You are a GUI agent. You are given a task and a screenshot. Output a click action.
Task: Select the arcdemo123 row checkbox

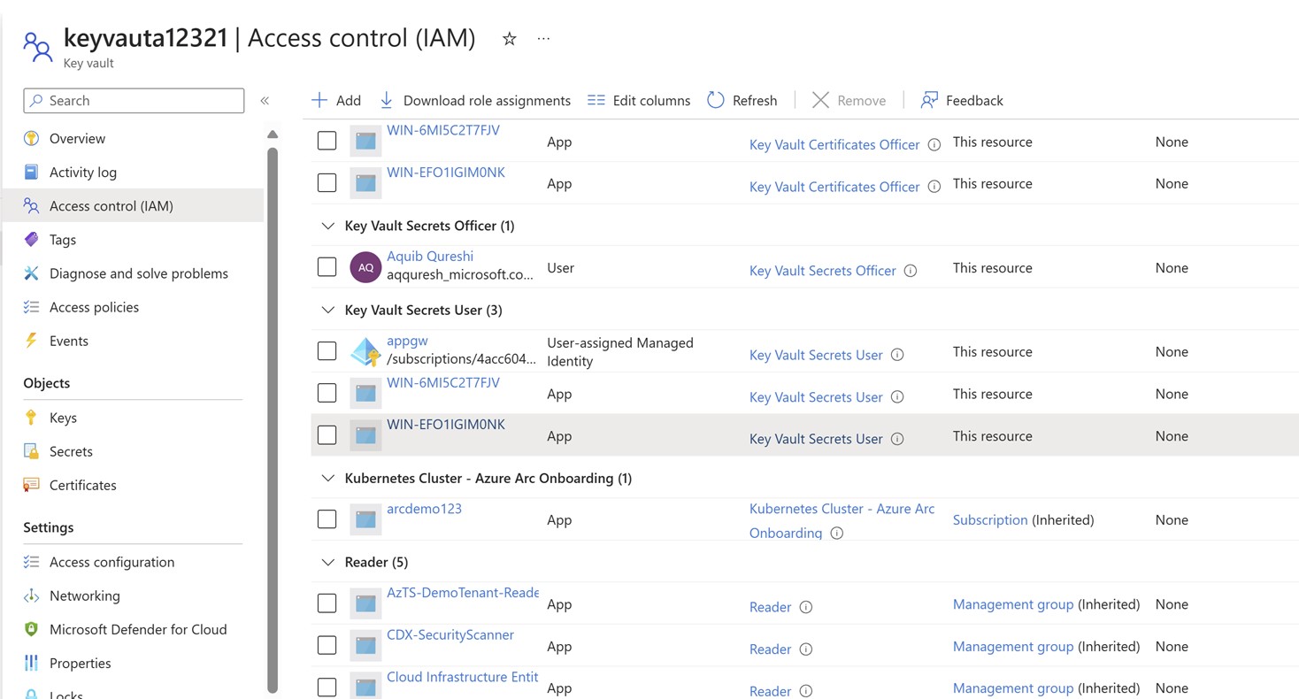327,519
